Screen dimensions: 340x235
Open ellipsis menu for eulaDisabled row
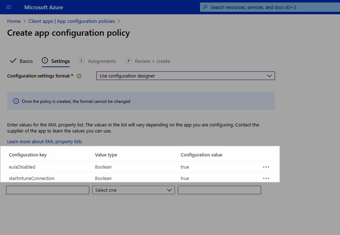(266, 167)
